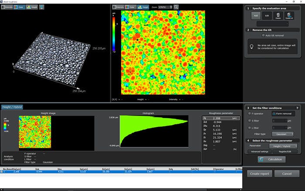Switch the 3D panel to Color view
Viewport: 305px width, 191px height.
20,7
